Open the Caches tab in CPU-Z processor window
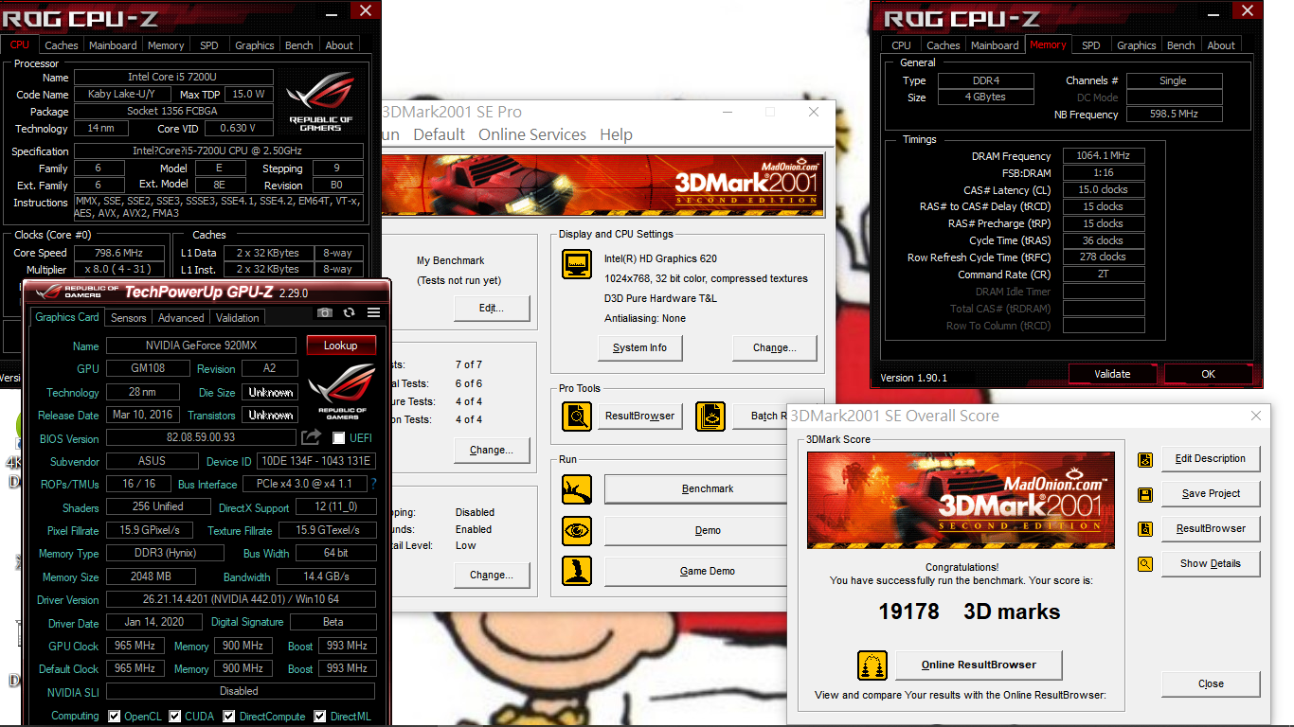The height and width of the screenshot is (727, 1294). [62, 45]
